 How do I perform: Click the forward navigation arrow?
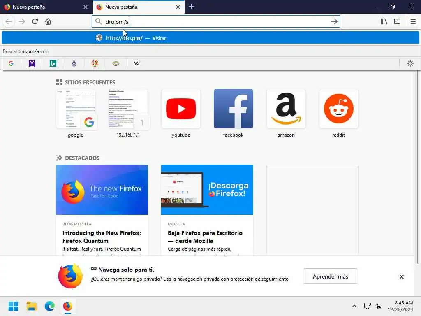pos(22,21)
